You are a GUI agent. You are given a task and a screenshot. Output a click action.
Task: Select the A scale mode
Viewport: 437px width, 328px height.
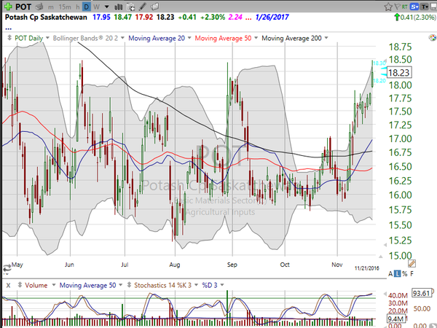390,274
